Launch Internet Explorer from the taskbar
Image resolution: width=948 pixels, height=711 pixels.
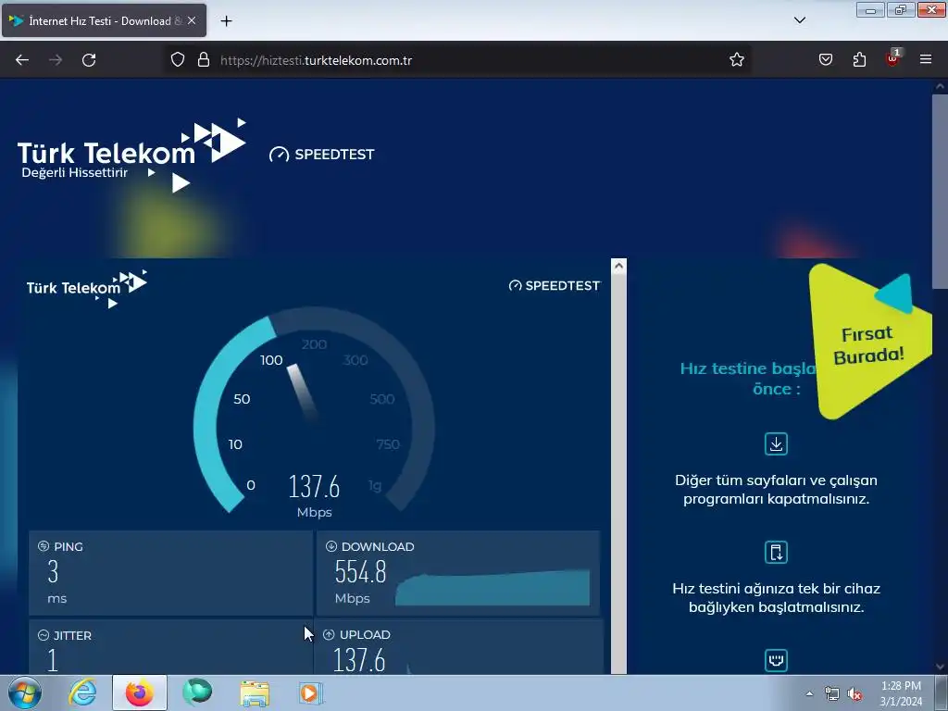pyautogui.click(x=82, y=692)
